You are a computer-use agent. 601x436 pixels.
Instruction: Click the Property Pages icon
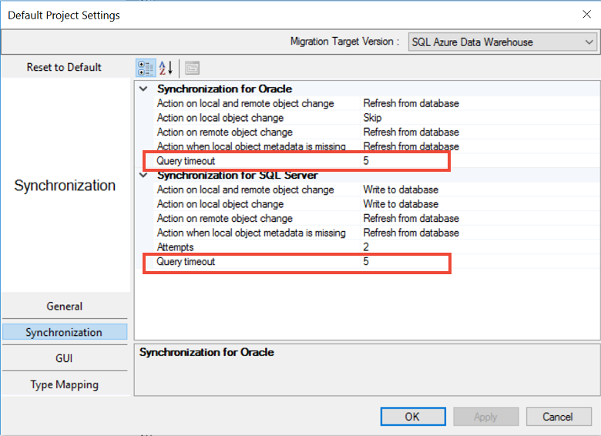click(192, 68)
